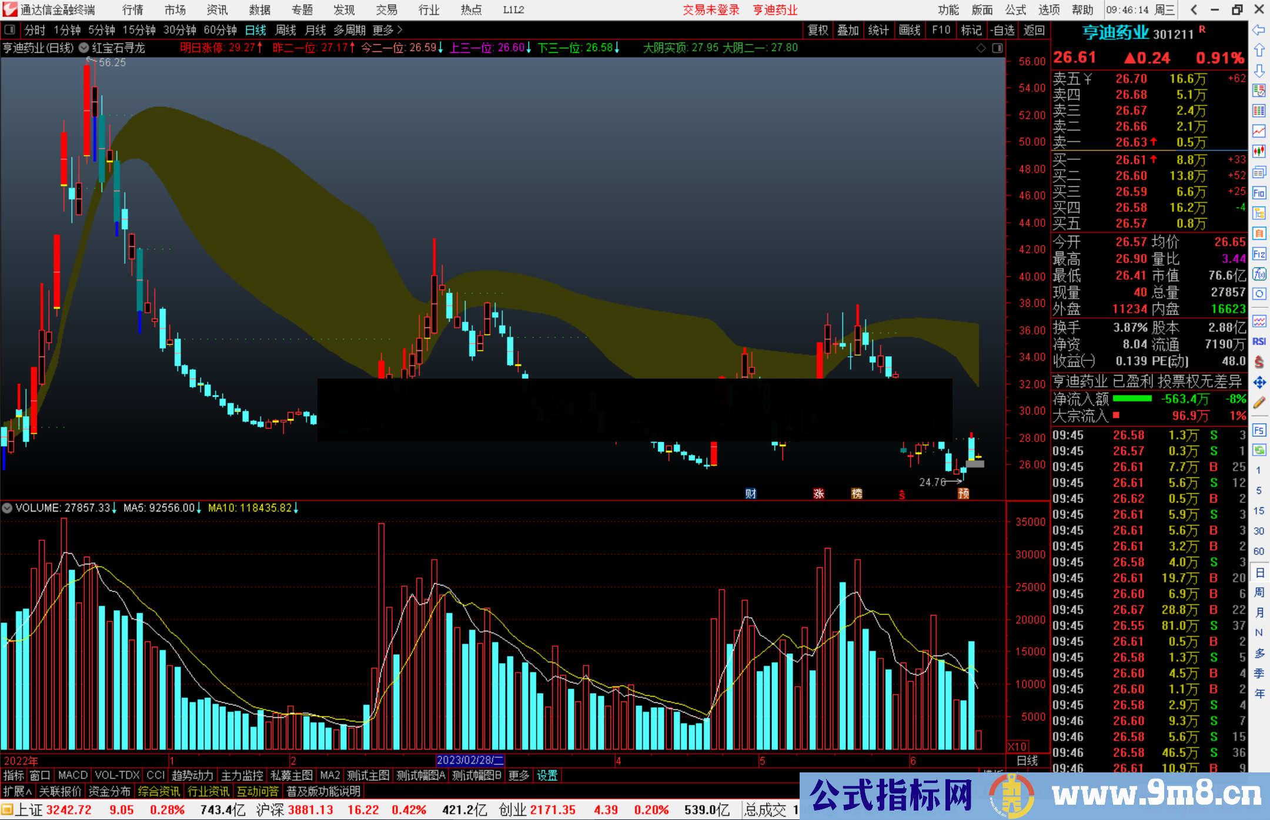1270x820 pixels.
Task: Open 更多 indicators in bottom tab row
Action: 519,776
